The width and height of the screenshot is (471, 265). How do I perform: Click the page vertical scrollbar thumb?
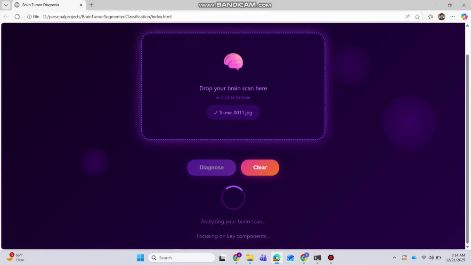coord(467,149)
